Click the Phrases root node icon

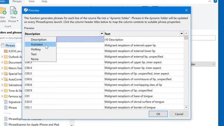coord(2,45)
